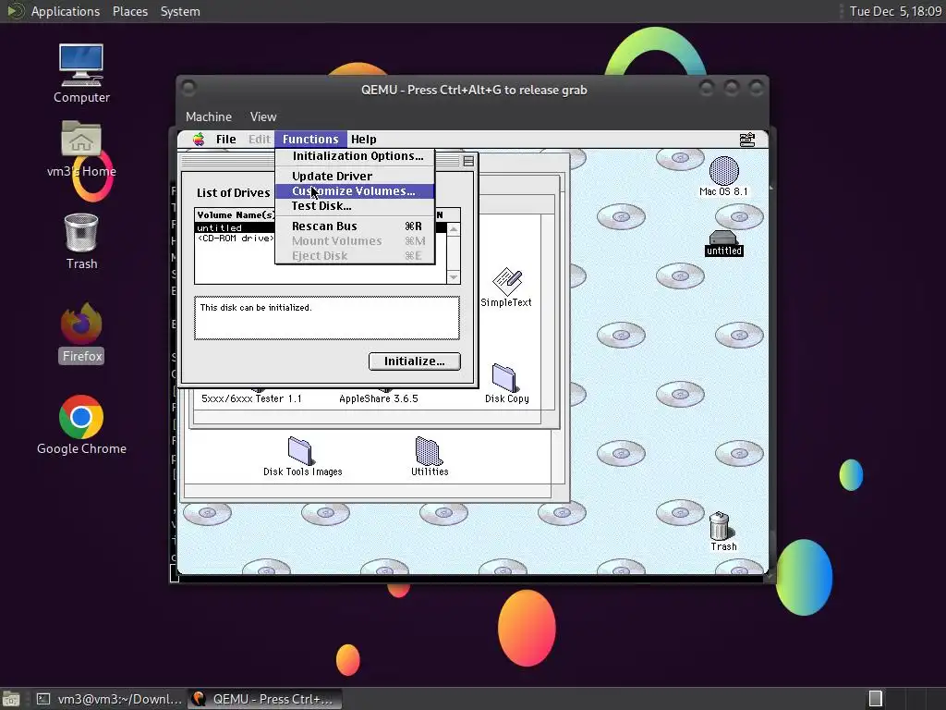Open the Places menu in top panel
The height and width of the screenshot is (710, 946).
pos(129,11)
